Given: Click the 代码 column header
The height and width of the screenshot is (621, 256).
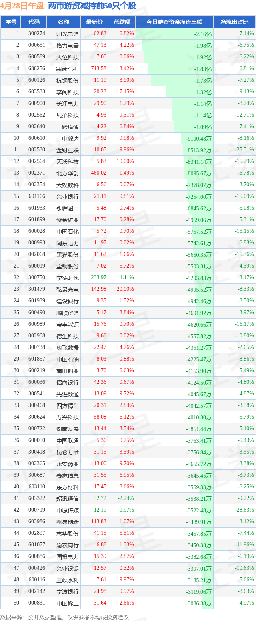Looking at the screenshot, I should [x=34, y=22].
